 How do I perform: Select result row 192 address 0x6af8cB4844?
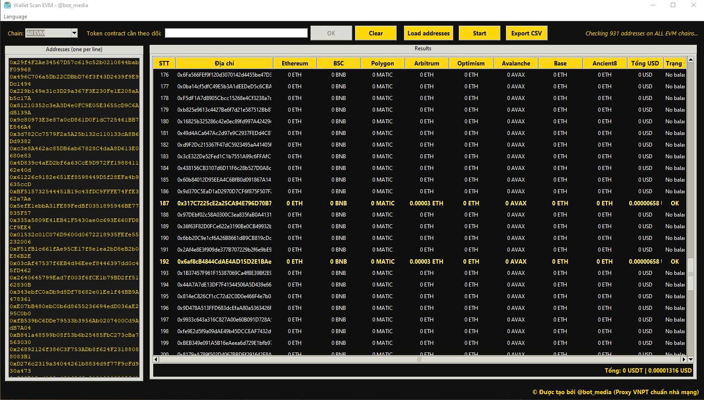click(224, 261)
